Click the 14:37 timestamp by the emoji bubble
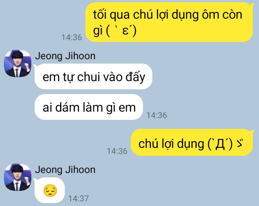This screenshot has width=259, height=206. [79, 198]
